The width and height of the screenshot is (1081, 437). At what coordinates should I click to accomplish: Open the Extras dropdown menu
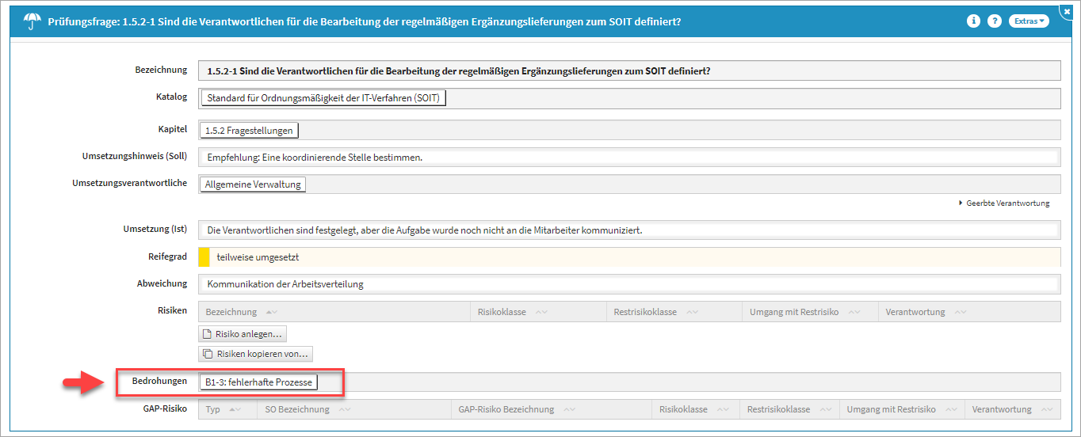point(1029,21)
